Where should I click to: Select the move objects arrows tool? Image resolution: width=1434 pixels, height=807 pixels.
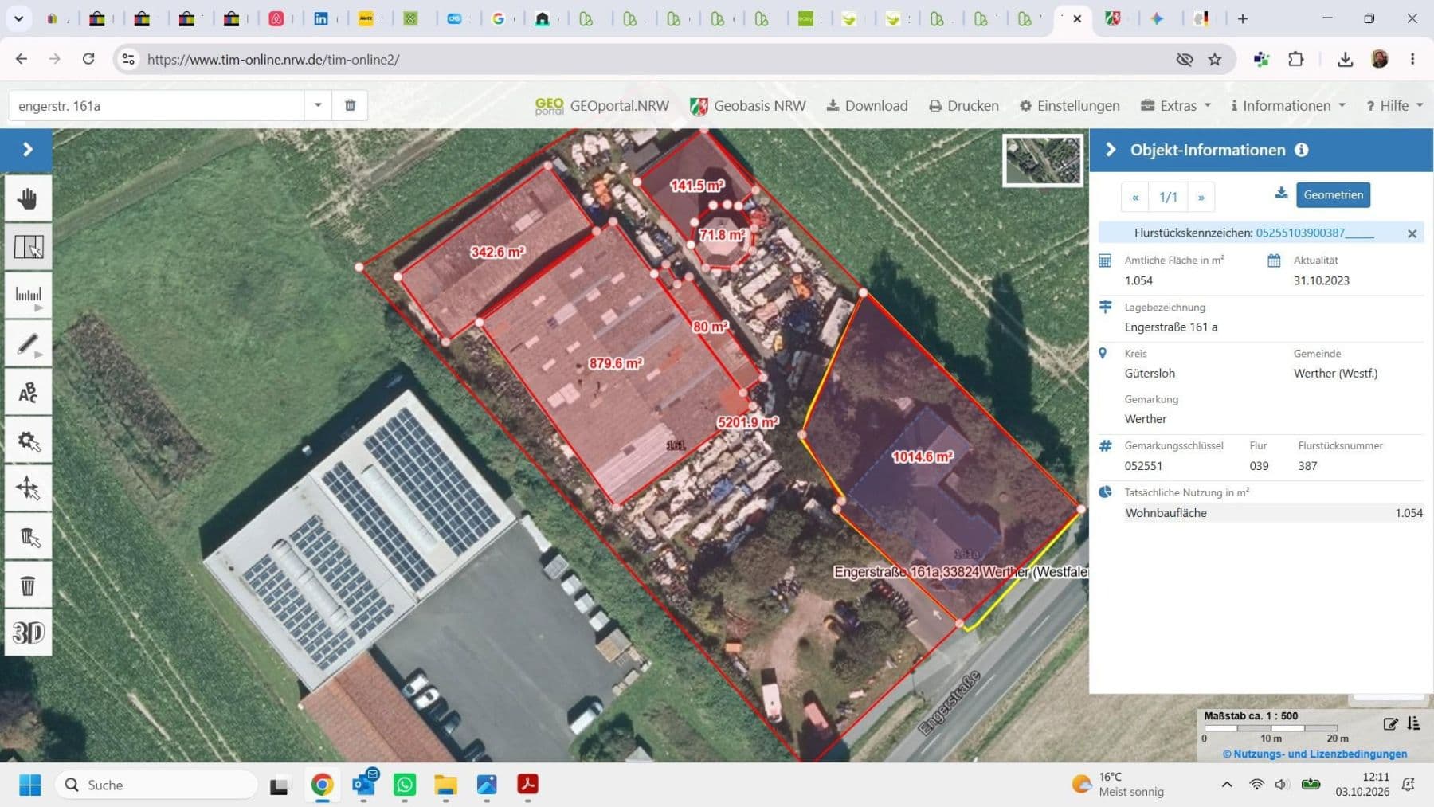[28, 488]
